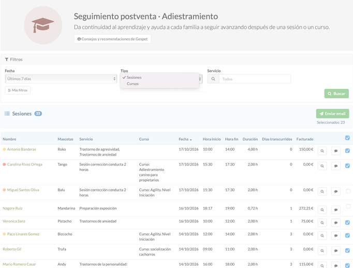353x268 pixels.
Task: Open Carolina Rivas Ortega client link
Action: [x=24, y=164]
